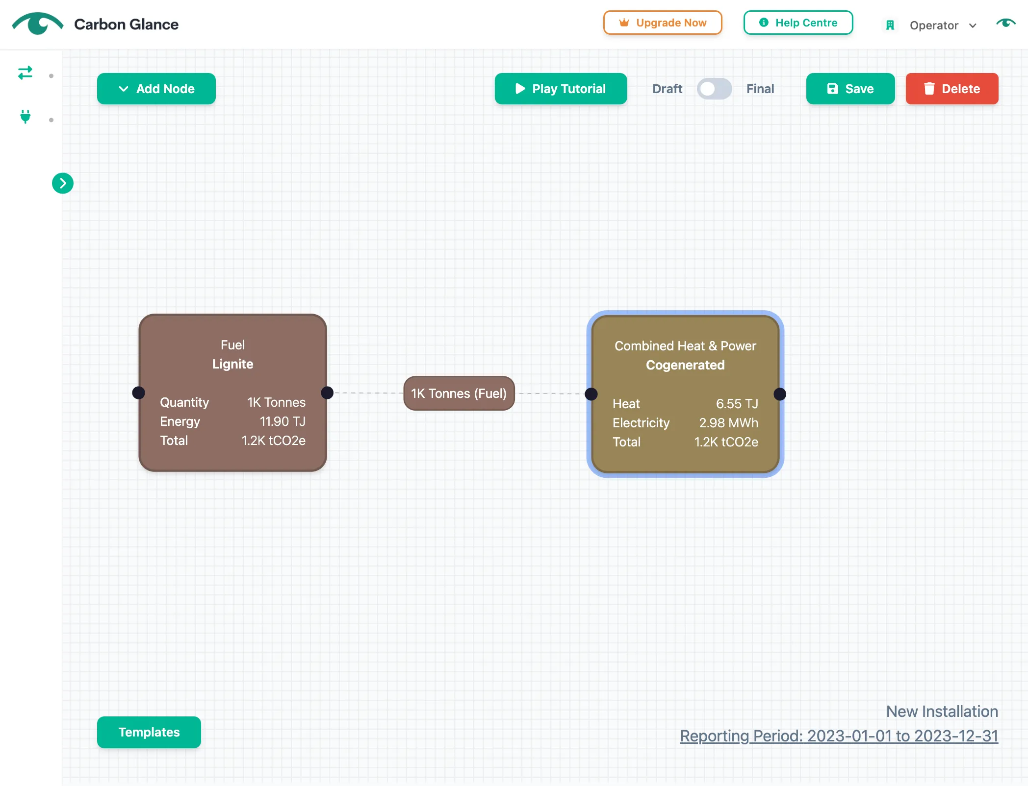This screenshot has width=1028, height=786.
Task: Click the Carbon Glance eye logo
Action: pos(38,24)
